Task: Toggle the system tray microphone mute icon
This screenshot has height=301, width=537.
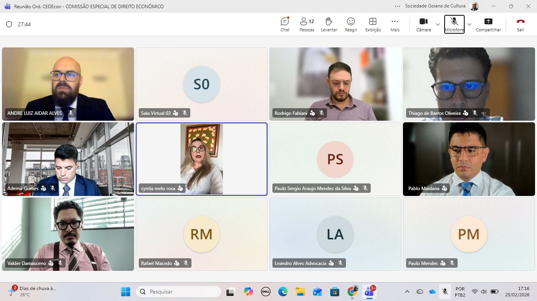Action: pos(445,292)
